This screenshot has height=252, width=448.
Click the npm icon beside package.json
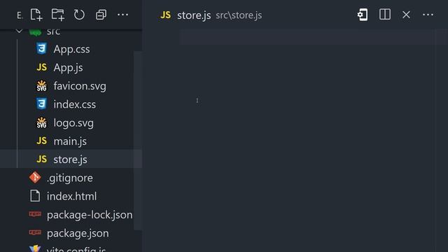click(35, 232)
